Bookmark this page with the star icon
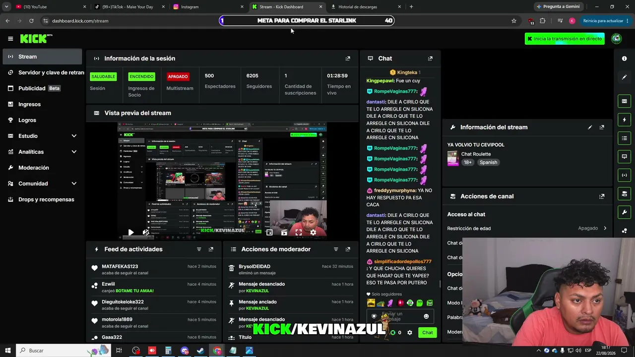The image size is (635, 357). (514, 21)
